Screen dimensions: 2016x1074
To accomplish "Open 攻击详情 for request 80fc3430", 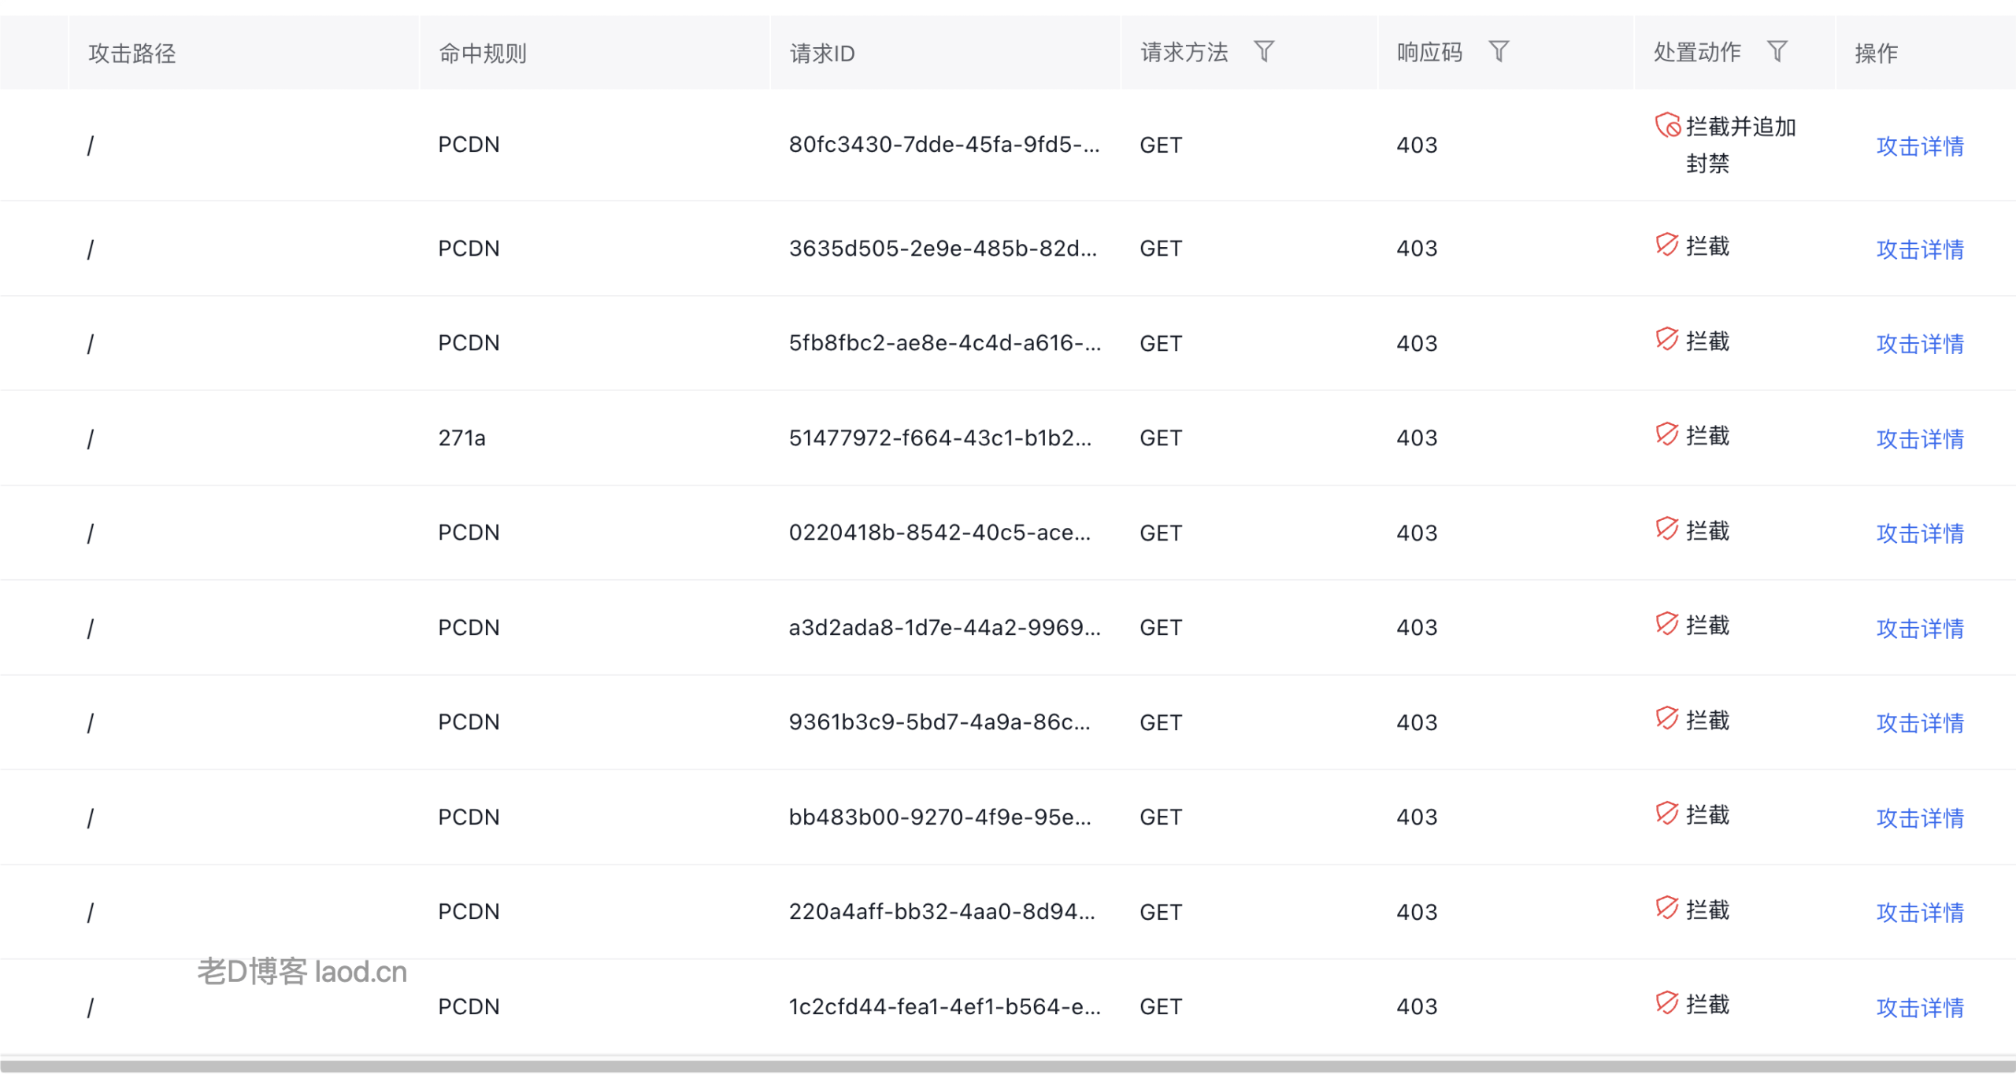I will click(1919, 146).
